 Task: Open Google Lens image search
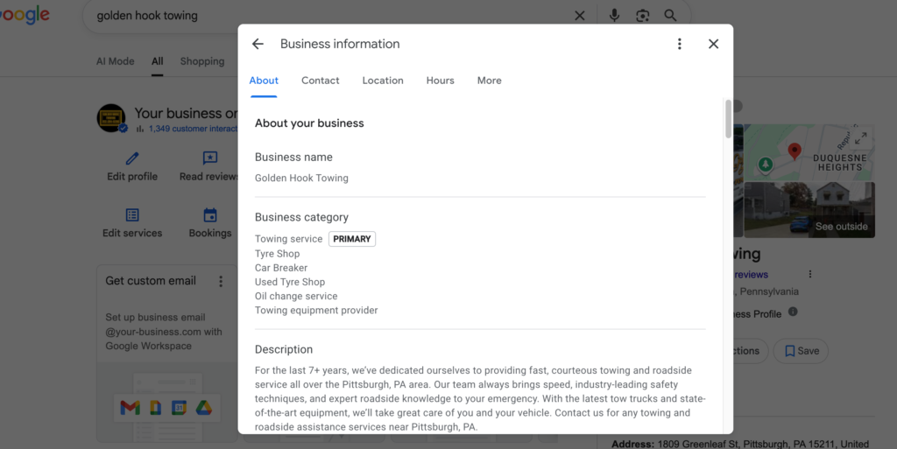(642, 16)
